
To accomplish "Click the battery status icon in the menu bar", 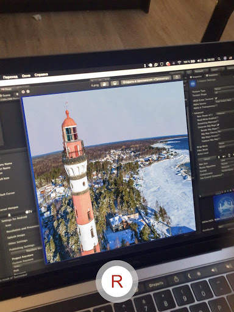I will [x=193, y=61].
